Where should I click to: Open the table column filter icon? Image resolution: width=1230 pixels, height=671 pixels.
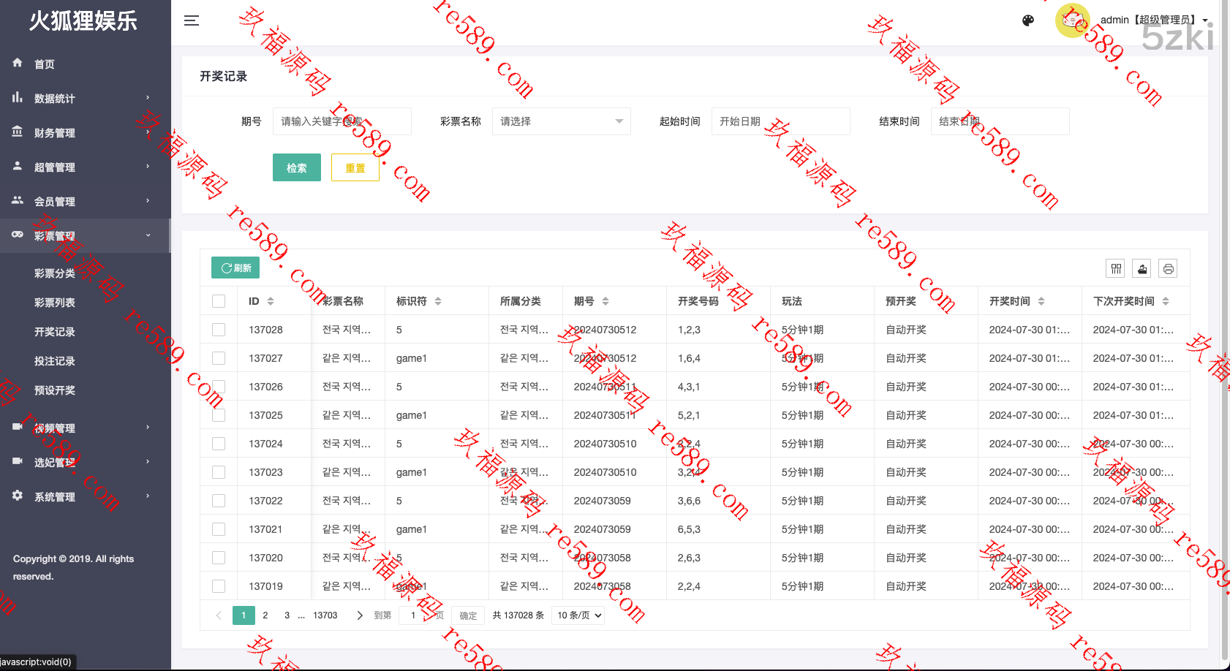[1116, 268]
